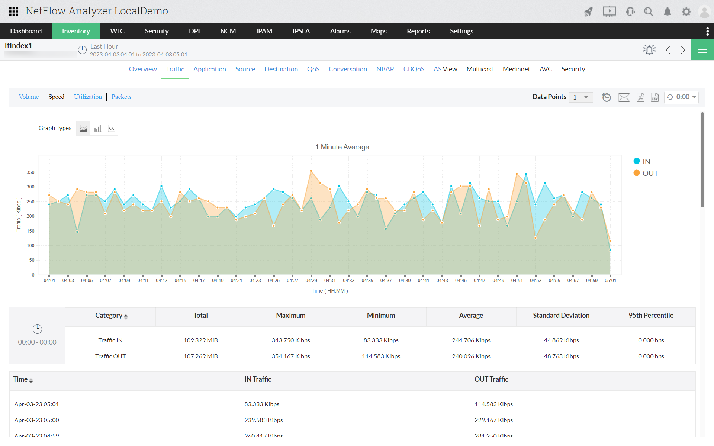Screen dimensions: 714x446
Task: Toggle the Volume view mode
Action: (29, 97)
